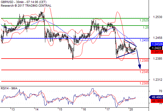Click the red 1.24178 price tag
Image resolution: width=163 pixels, height=111 pixels.
click(x=157, y=52)
